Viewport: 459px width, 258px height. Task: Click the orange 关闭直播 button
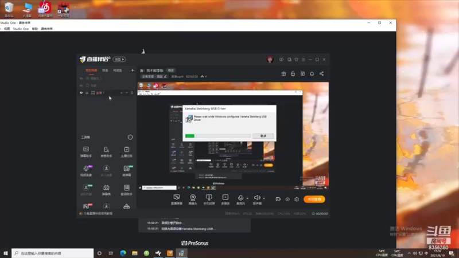pos(314,199)
